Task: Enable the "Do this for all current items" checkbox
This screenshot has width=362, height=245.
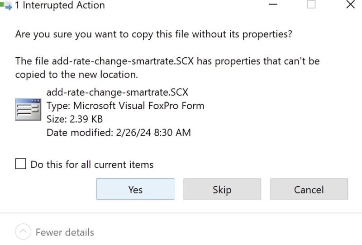Action: [x=20, y=164]
